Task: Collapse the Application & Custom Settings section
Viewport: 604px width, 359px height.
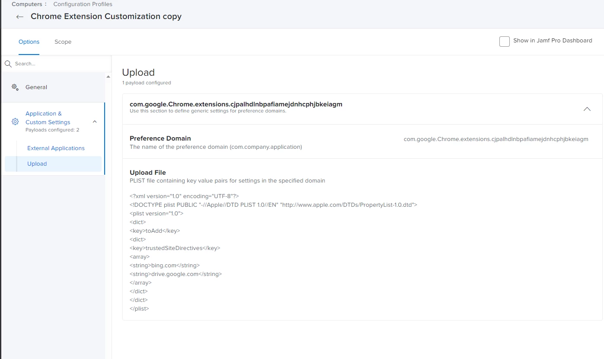Action: tap(95, 122)
